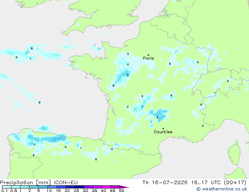Select the Paris location dot marker
Screen dimensions: 249x192
click(x=148, y=55)
